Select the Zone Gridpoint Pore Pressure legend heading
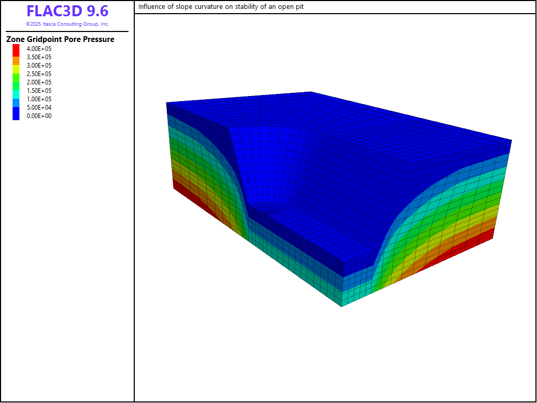Image resolution: width=537 pixels, height=403 pixels. 60,39
